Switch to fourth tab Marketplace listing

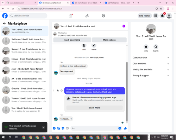click(x=119, y=3)
